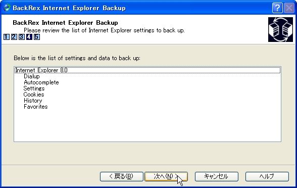This screenshot has height=188, width=297.
Task: Click the BackRex title bar app icon
Action: [x=7, y=8]
